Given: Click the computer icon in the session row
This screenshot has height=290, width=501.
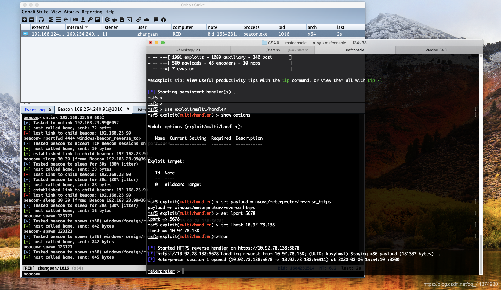Looking at the screenshot, I should coord(26,34).
